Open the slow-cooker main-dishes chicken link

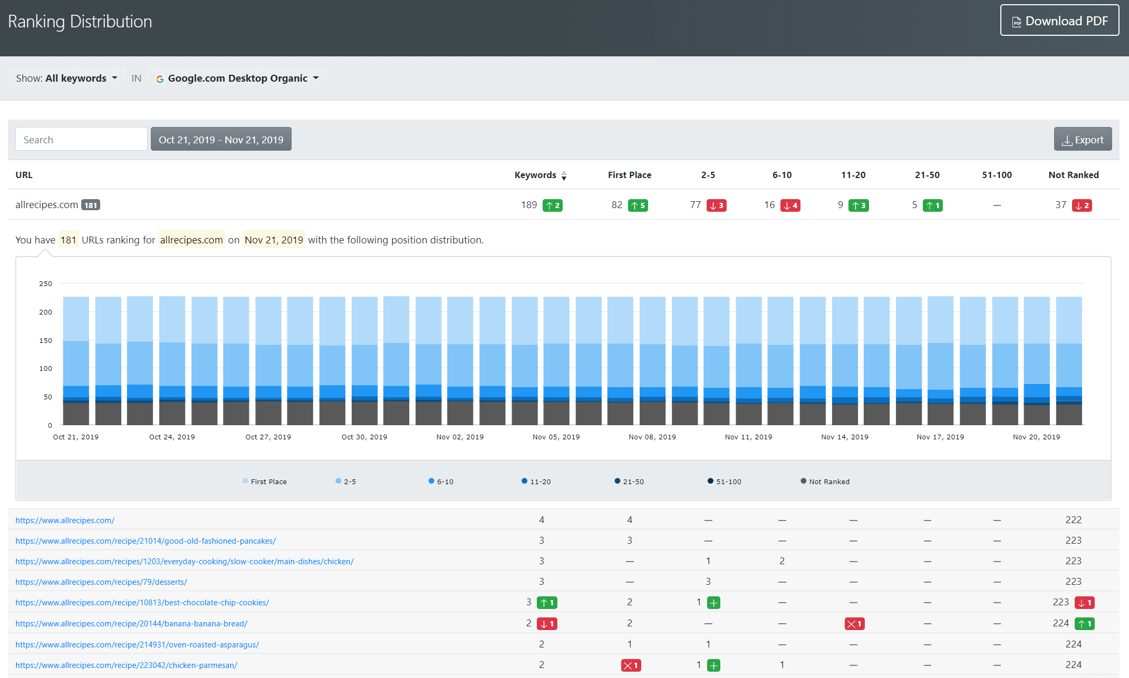coord(185,561)
